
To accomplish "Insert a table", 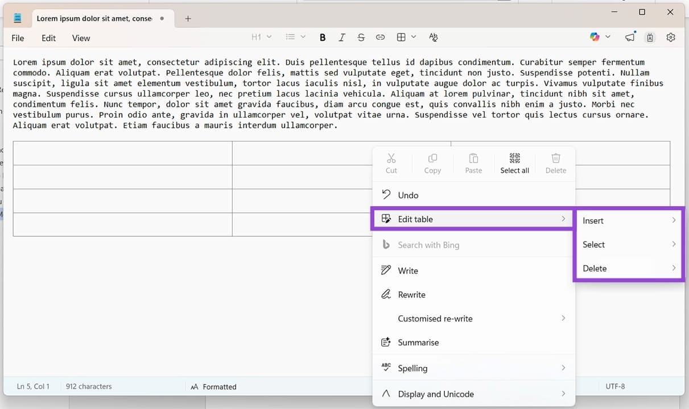I will coord(400,37).
